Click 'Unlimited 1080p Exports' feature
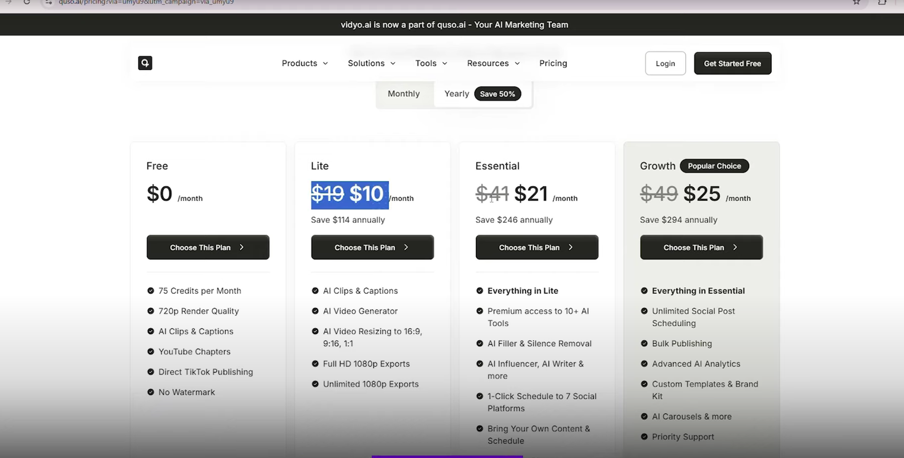The height and width of the screenshot is (458, 904). 371,385
